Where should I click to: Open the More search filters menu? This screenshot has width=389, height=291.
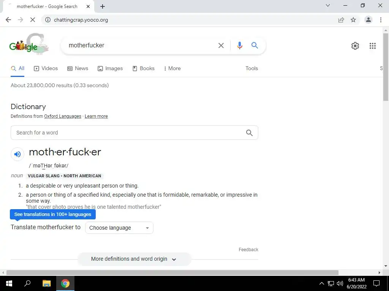coord(172,68)
